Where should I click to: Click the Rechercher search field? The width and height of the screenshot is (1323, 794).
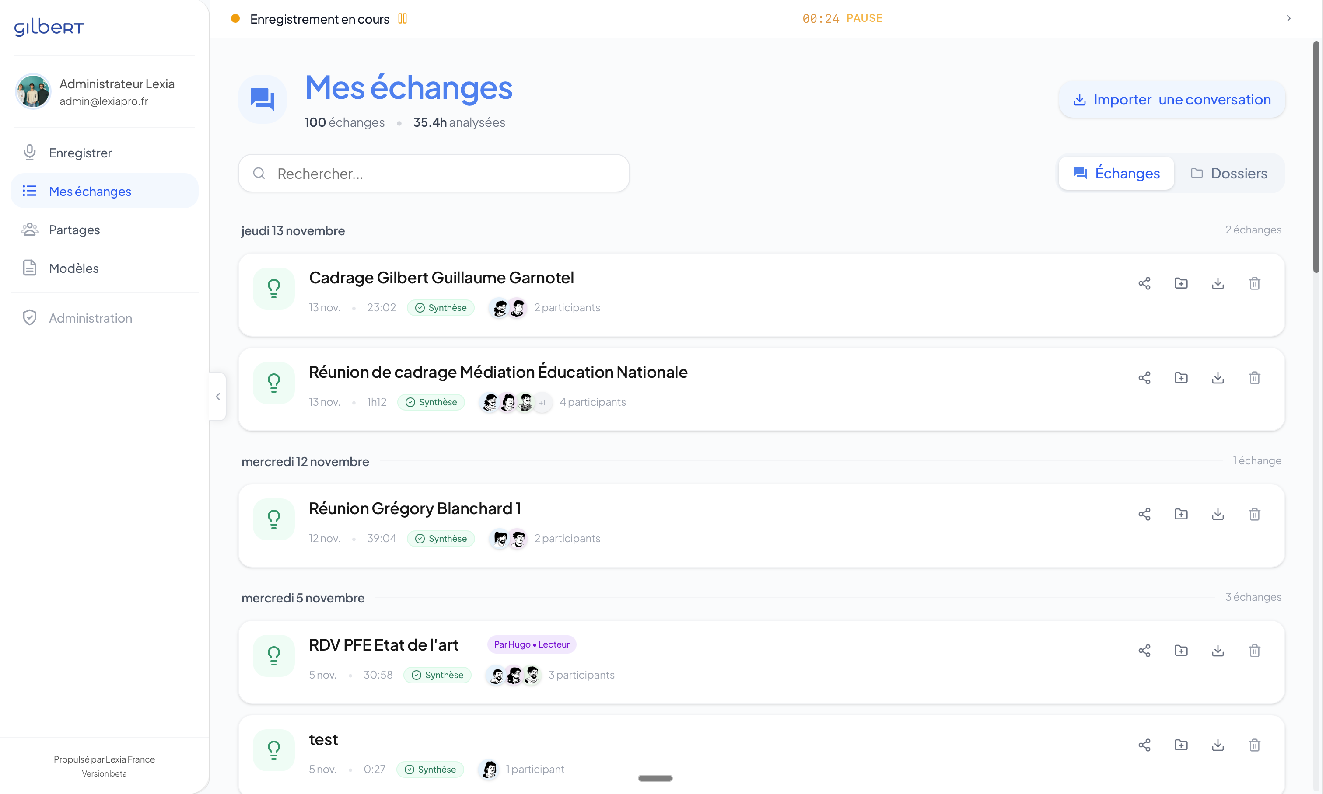[x=434, y=173]
